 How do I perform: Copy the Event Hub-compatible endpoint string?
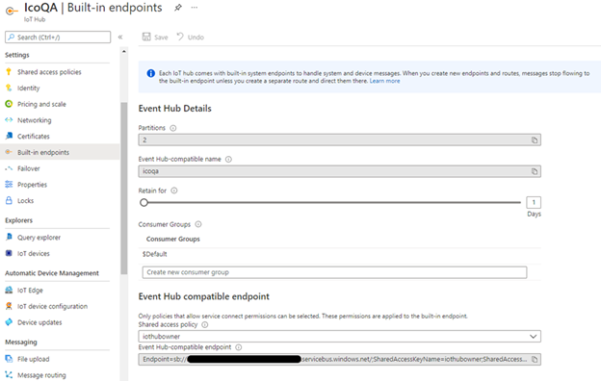(x=535, y=359)
